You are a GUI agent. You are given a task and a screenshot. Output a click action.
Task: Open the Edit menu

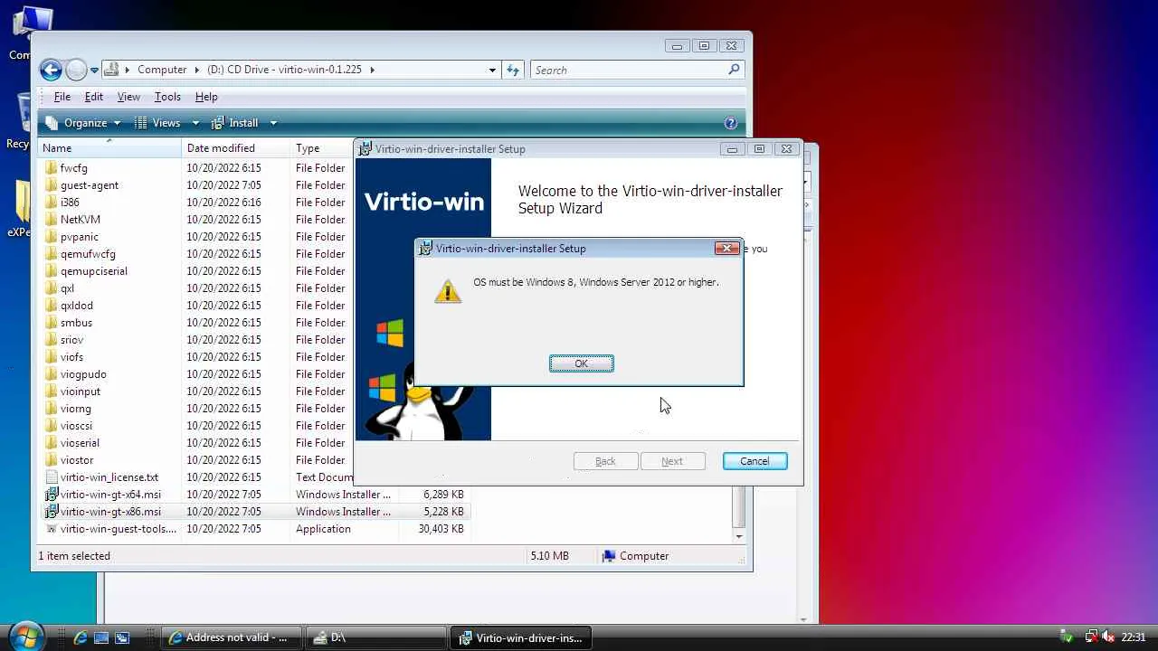coord(94,97)
